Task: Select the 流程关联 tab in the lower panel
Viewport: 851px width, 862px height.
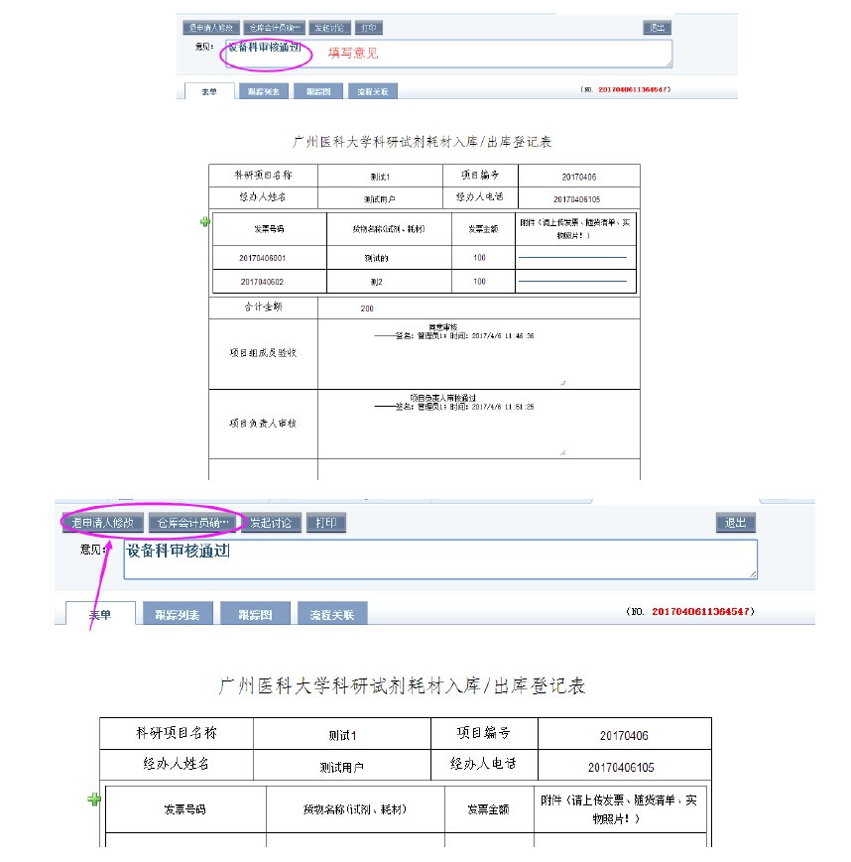Action: 332,614
